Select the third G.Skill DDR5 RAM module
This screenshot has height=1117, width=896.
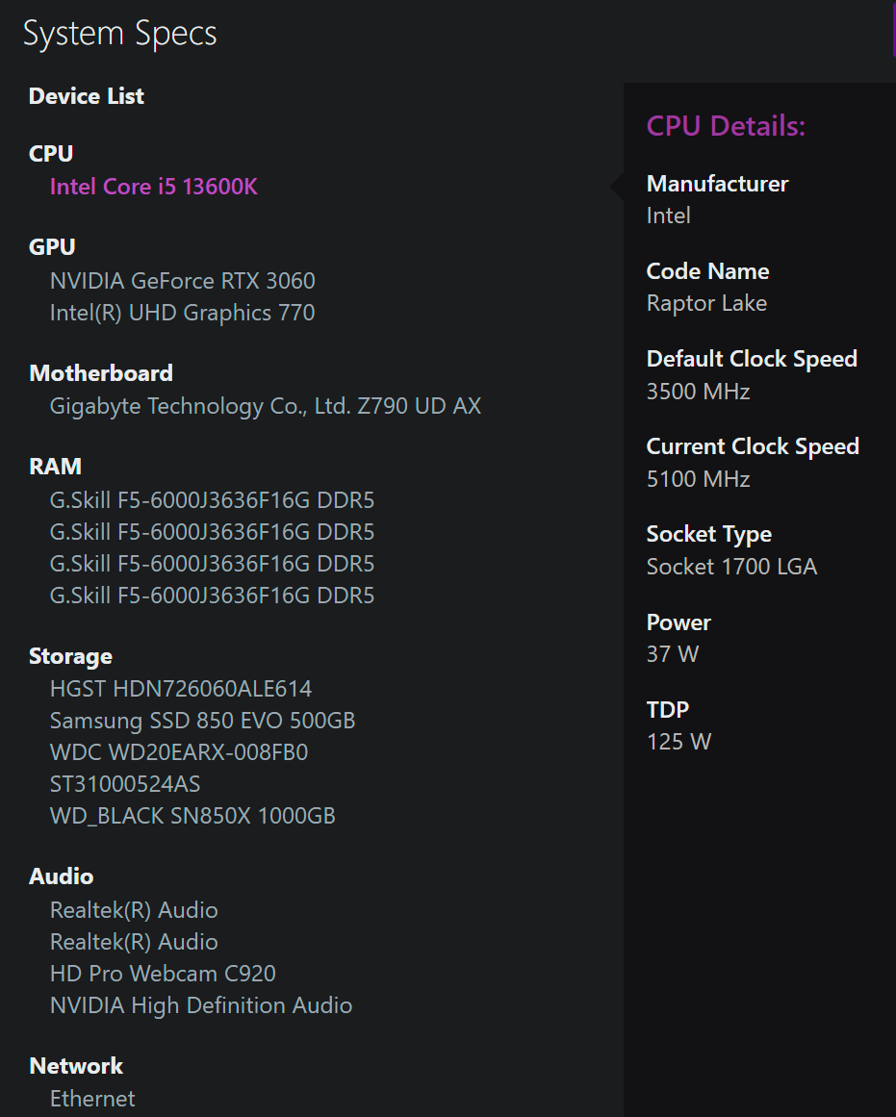[x=212, y=564]
